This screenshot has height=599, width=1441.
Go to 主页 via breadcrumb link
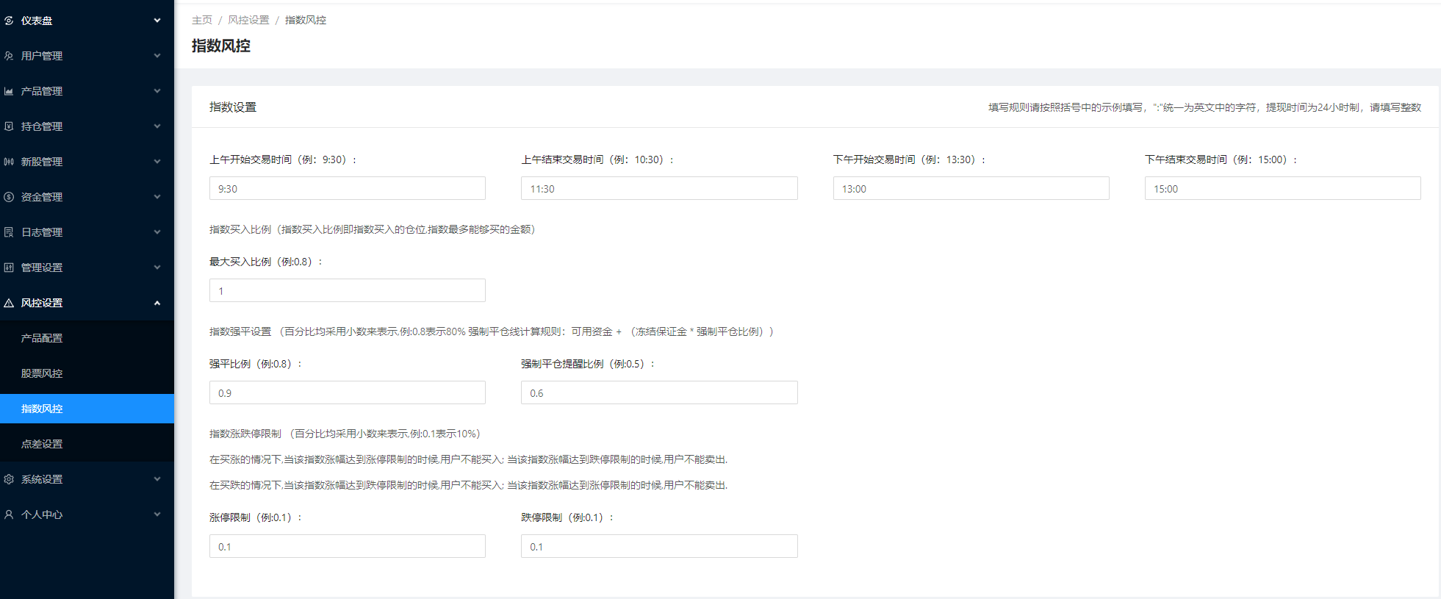pos(201,20)
